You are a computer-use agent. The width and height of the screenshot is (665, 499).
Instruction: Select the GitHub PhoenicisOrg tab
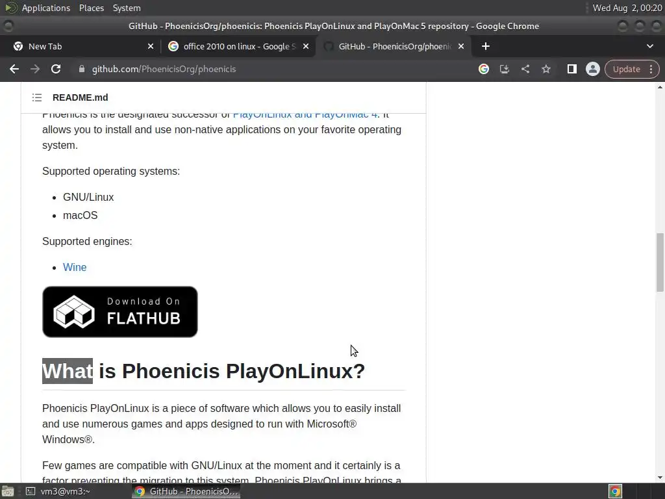(x=395, y=46)
